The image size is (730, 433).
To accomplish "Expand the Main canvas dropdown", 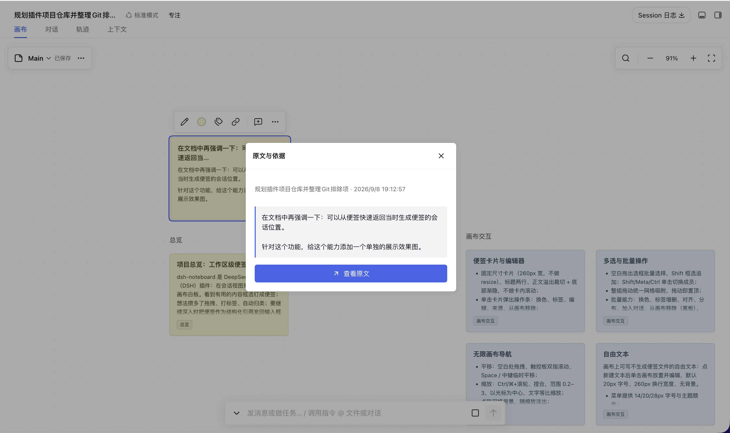I will 39,58.
